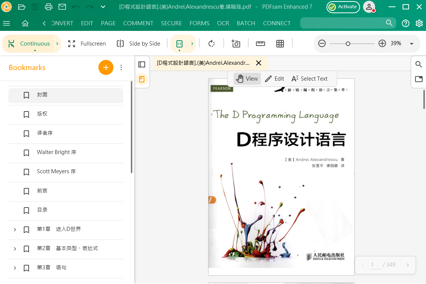
Task: Go to next page arrow
Action: [408, 265]
